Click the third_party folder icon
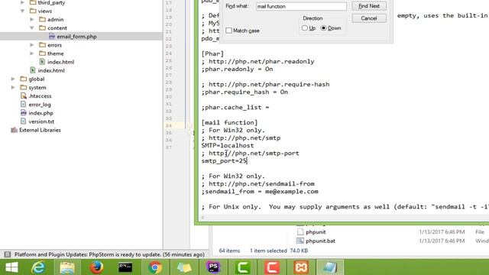Screen dimensions: 489x275 [x=33, y=2]
